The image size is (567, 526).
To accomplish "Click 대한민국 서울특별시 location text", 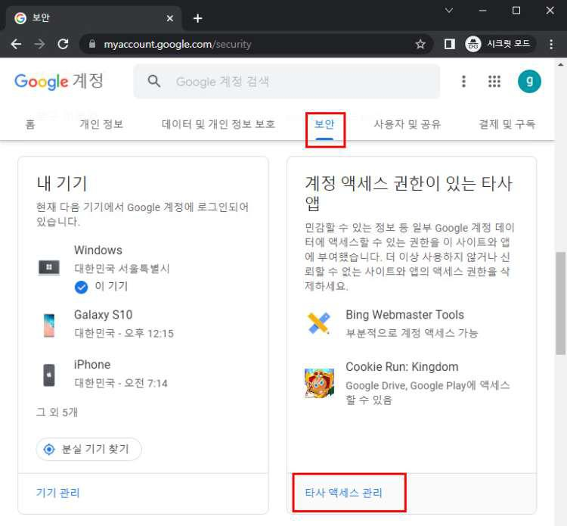I will (x=122, y=268).
